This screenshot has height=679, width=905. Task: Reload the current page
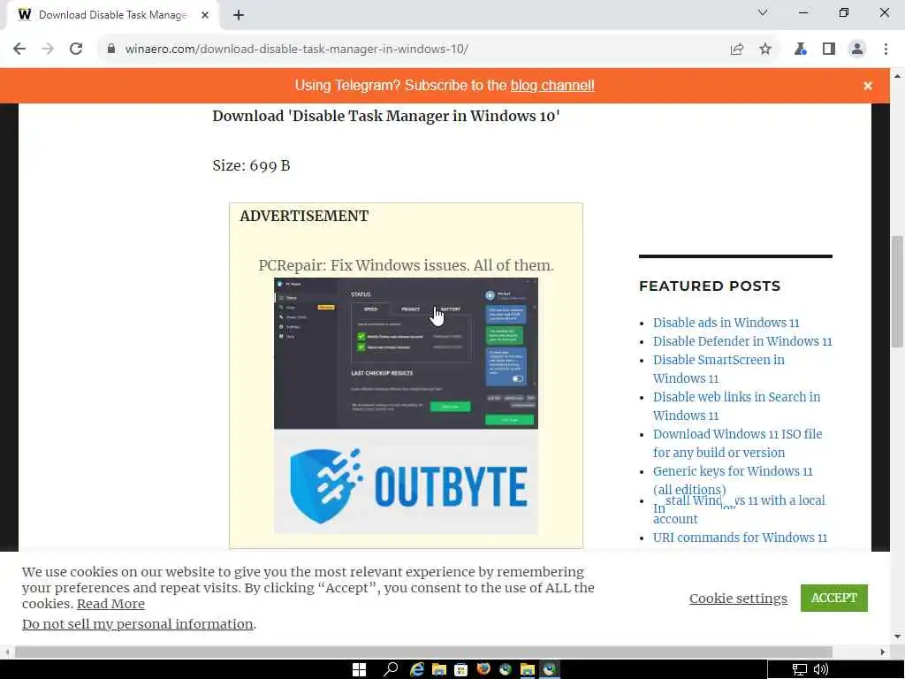pos(76,50)
